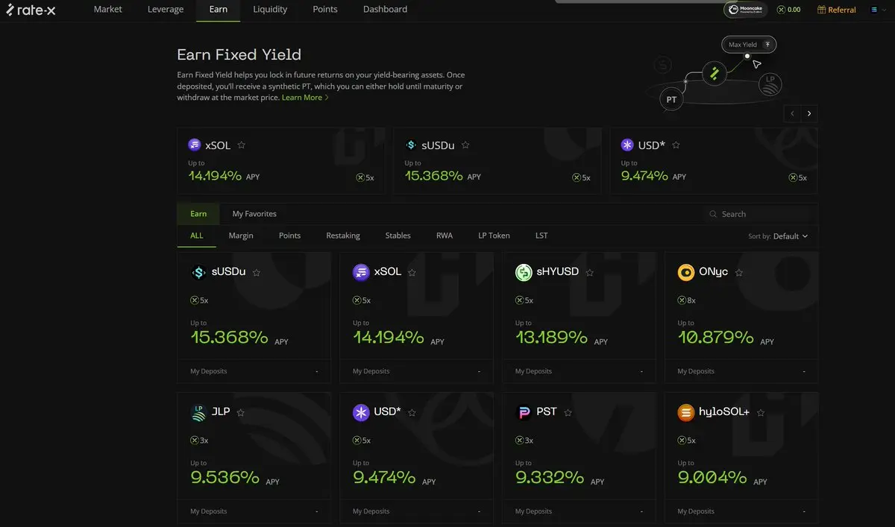This screenshot has height=527, width=895.
Task: Click the Referral gift icon
Action: coord(821,10)
